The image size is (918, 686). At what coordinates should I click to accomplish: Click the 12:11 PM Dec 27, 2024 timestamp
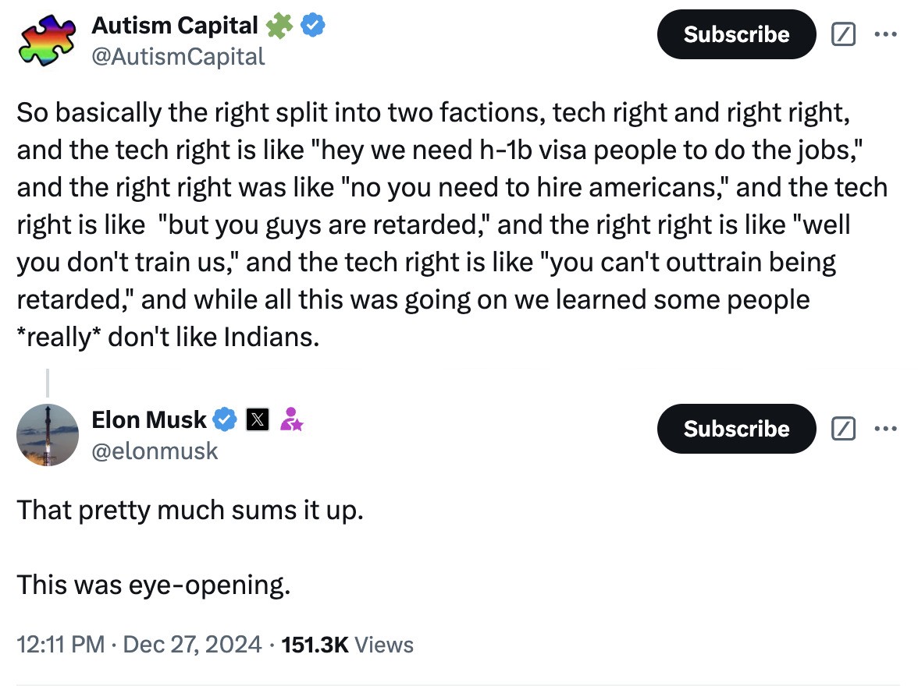(139, 645)
